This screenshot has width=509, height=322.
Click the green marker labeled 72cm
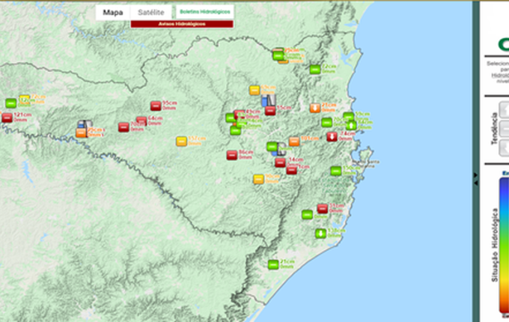point(315,70)
